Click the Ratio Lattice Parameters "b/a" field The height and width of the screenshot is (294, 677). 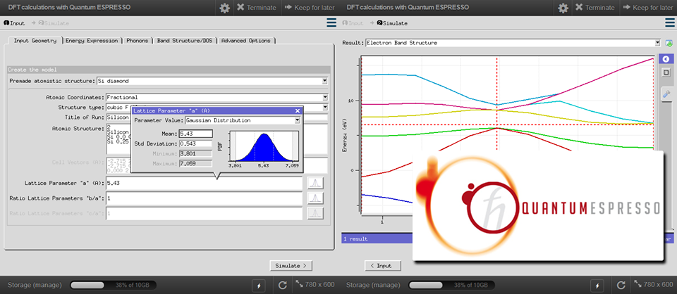click(x=204, y=198)
